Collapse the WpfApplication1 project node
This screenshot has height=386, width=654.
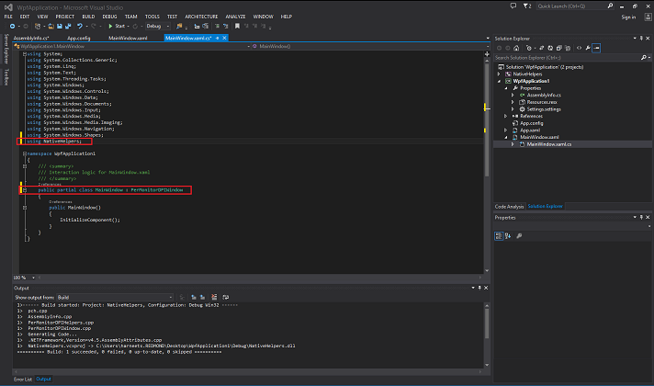pyautogui.click(x=499, y=82)
